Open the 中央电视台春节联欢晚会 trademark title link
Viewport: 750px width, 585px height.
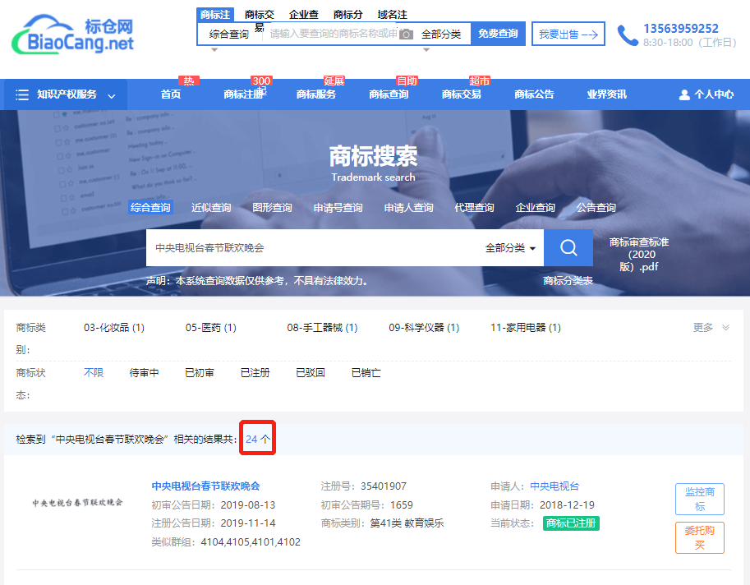coord(205,486)
